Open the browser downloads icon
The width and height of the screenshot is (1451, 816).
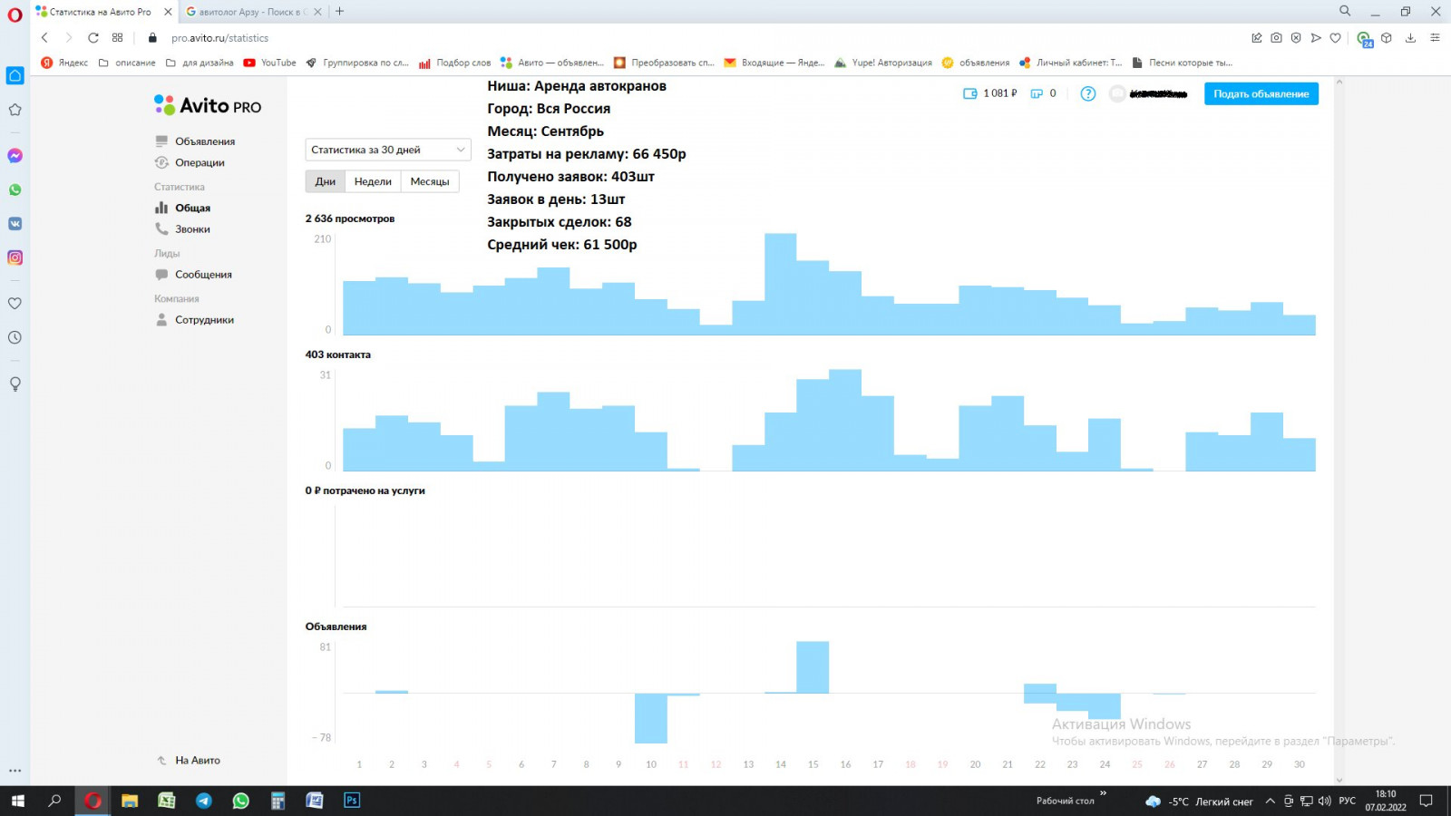1410,38
